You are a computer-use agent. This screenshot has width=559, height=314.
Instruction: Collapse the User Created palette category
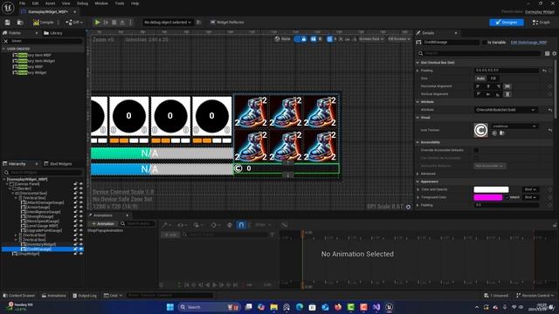(x=3, y=49)
